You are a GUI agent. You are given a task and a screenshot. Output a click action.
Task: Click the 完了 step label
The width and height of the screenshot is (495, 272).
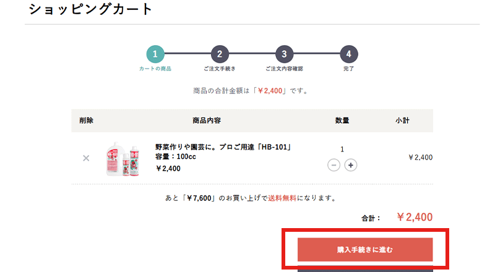(x=349, y=69)
